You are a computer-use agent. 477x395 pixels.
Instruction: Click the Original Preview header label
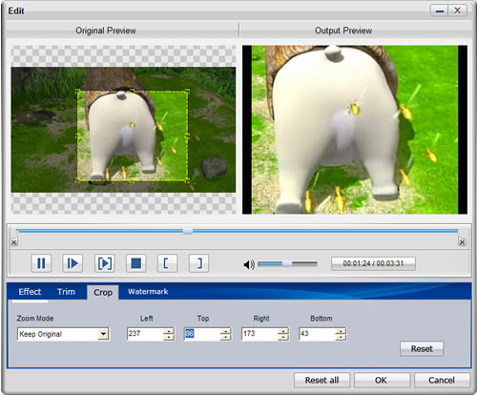pyautogui.click(x=106, y=31)
